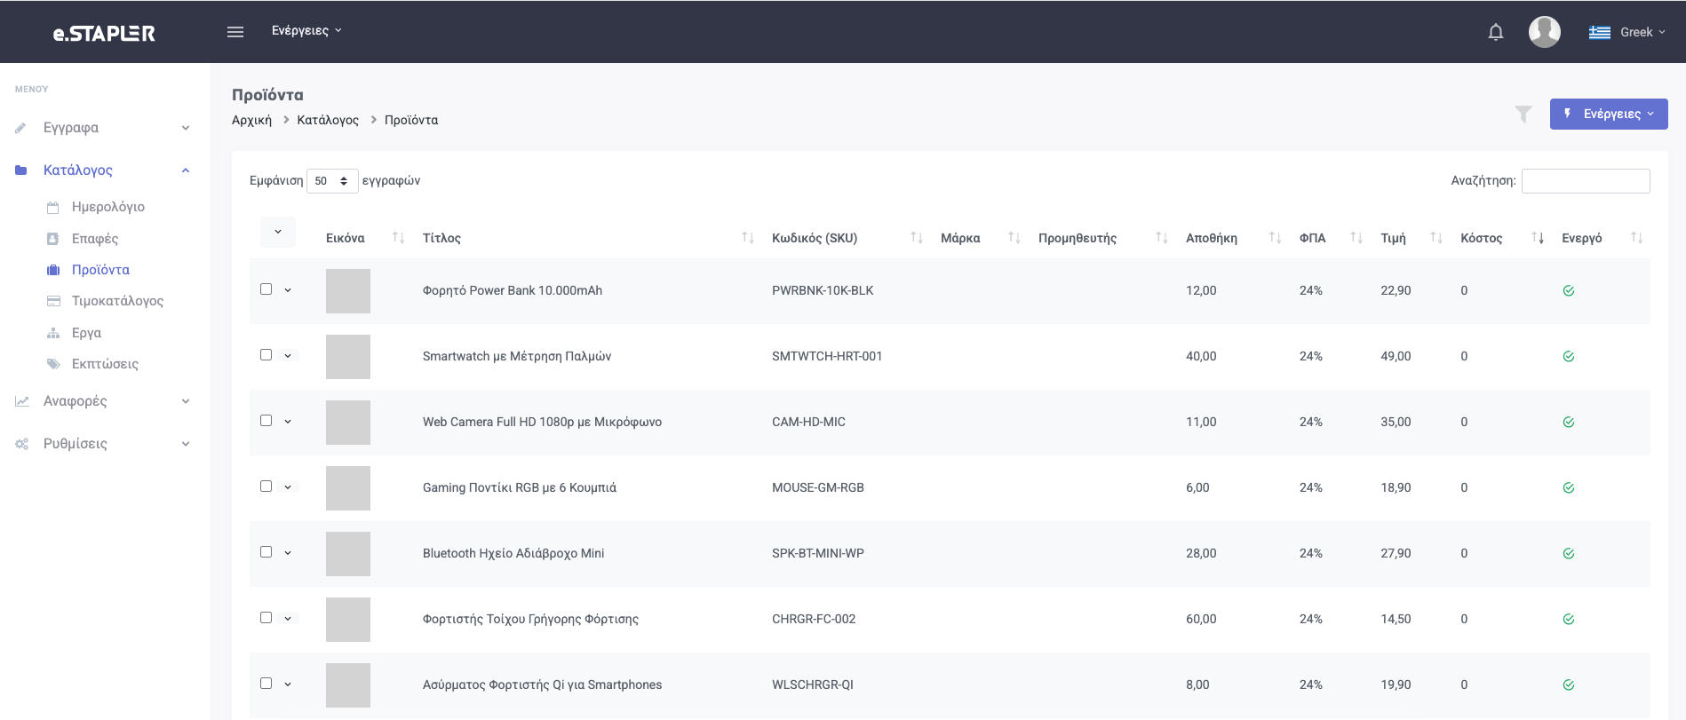Click thumbnail of Bluetooth Ηχείο product
Image resolution: width=1686 pixels, height=720 pixels.
point(348,554)
